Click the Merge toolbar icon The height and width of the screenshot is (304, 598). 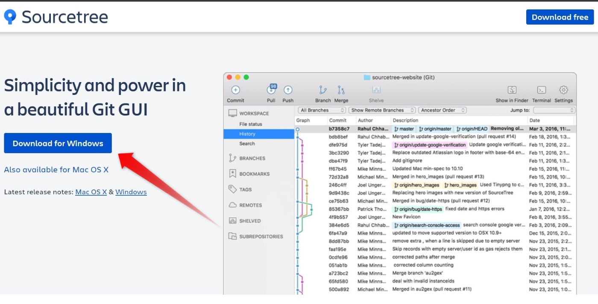(x=341, y=90)
